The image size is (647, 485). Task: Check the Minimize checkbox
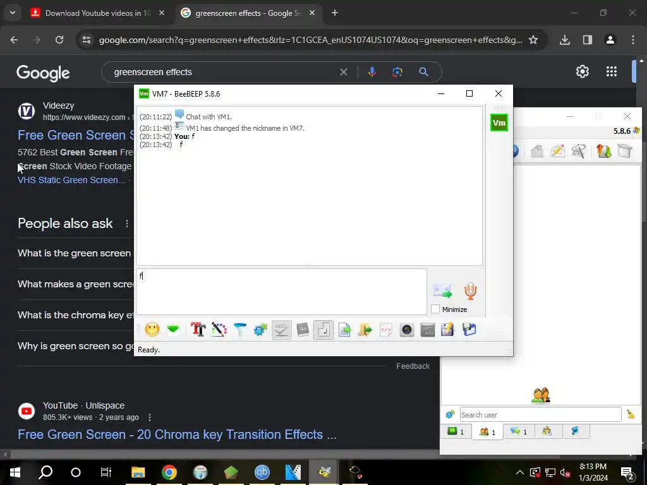click(435, 309)
